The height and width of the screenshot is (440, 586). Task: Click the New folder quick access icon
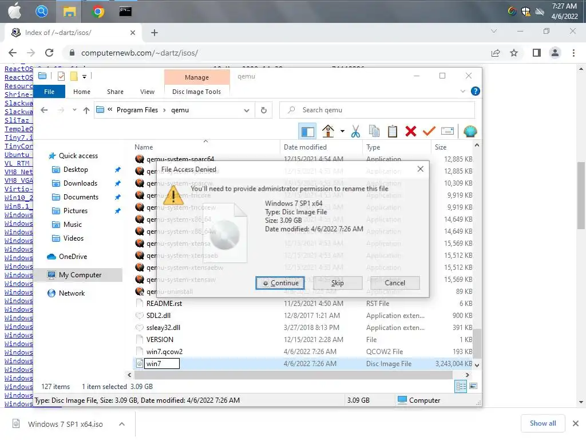pos(74,76)
